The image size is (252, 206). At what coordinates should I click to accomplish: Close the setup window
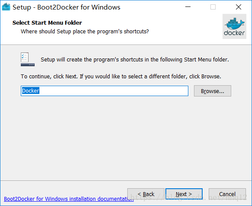pos(239,7)
